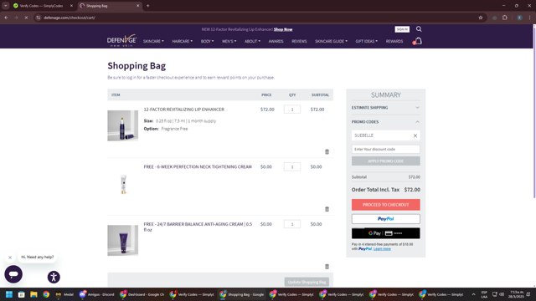The height and width of the screenshot is (301, 536).
Task: Open the chat widget bubble
Action: pyautogui.click(x=13, y=274)
